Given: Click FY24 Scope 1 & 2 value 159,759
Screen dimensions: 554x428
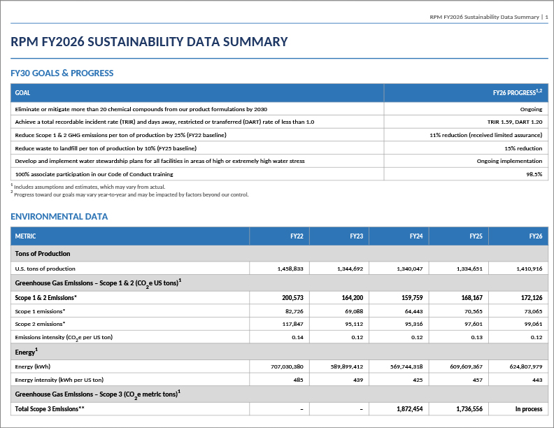Looking at the screenshot, I should click(412, 298).
